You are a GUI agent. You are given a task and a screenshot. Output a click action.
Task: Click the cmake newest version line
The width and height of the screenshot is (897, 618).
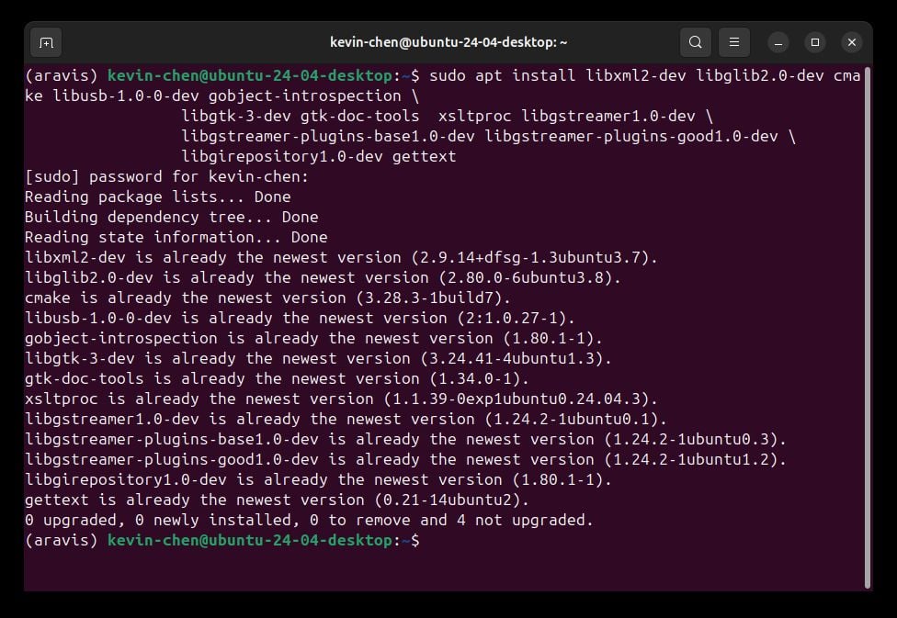point(267,298)
